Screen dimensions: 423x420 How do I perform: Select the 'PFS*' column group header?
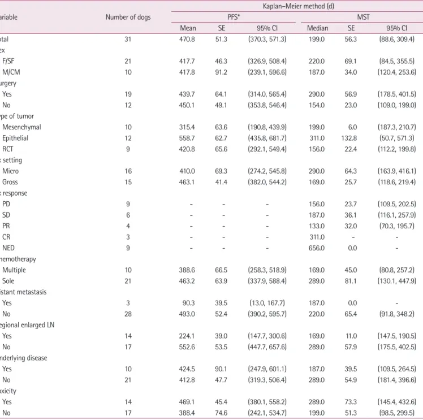click(x=234, y=18)
